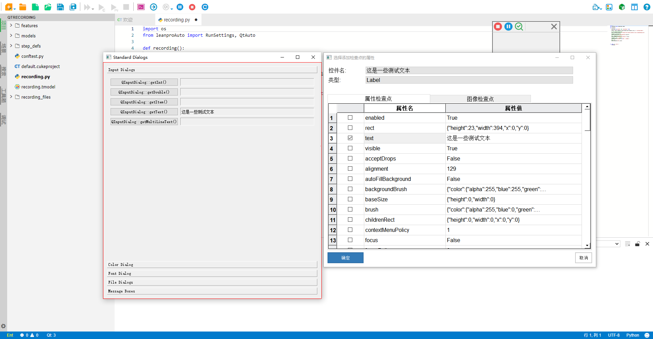Cancel with the 取消 button
The height and width of the screenshot is (339, 653).
[x=584, y=258]
